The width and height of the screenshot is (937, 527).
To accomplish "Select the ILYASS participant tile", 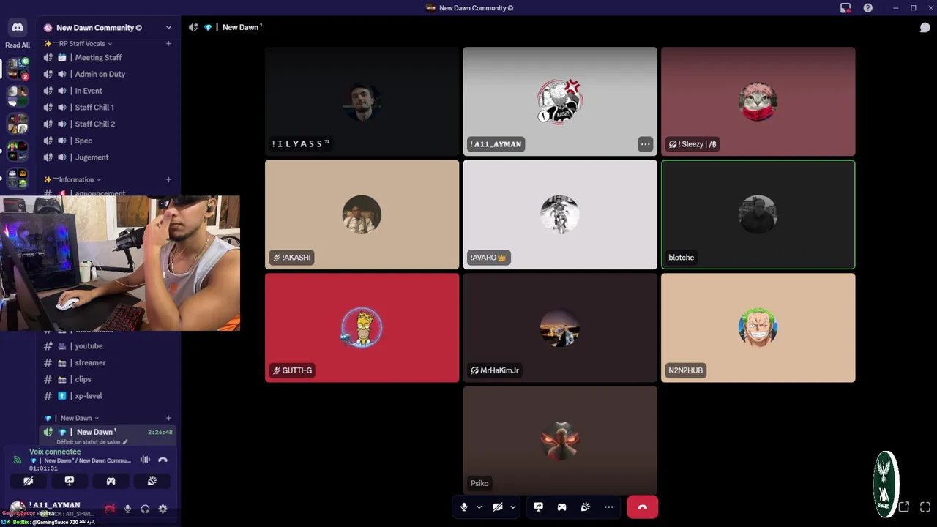I will point(362,102).
